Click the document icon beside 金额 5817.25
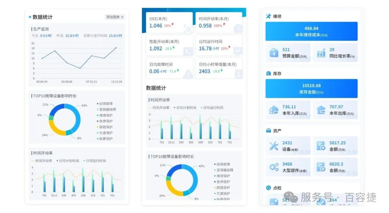 (321, 146)
